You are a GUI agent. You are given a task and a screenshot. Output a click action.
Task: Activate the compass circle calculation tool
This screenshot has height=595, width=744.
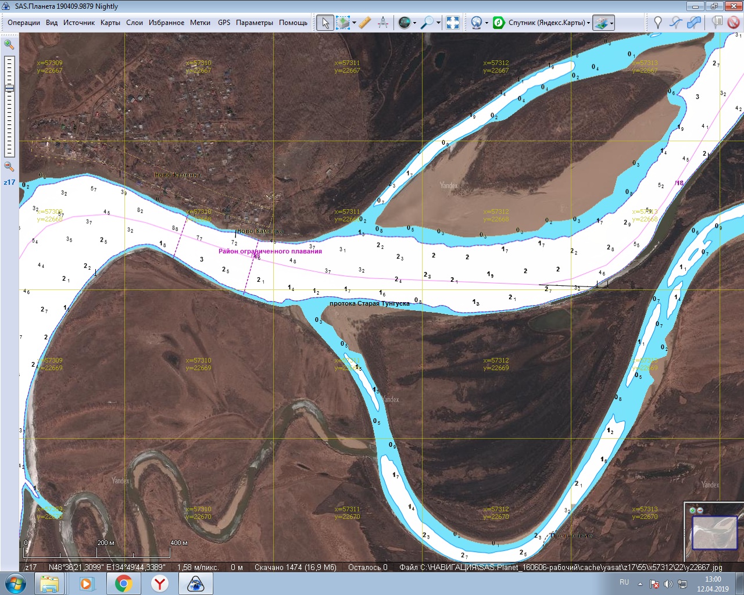pos(383,23)
